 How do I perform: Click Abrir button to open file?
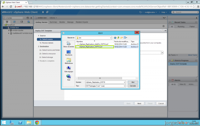[x=133, y=82]
